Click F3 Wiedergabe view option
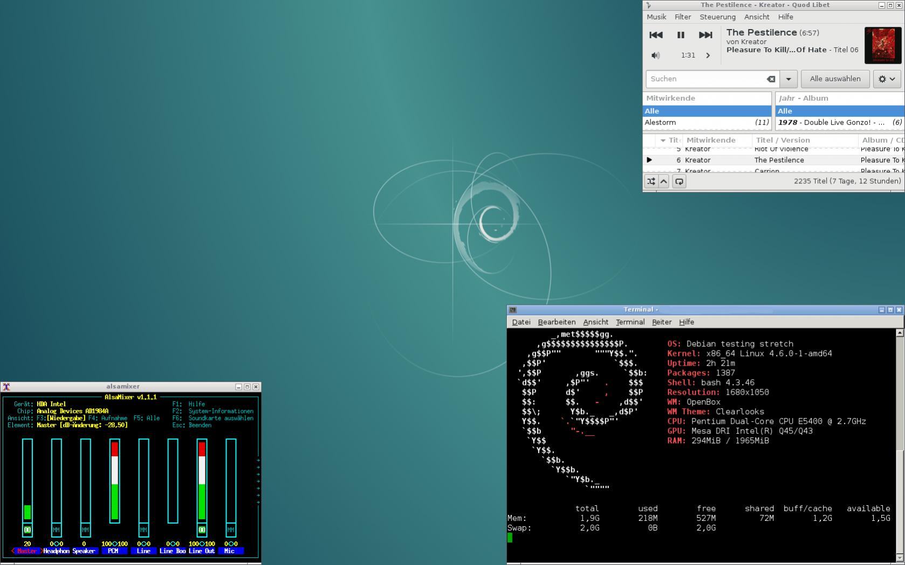 tap(61, 418)
